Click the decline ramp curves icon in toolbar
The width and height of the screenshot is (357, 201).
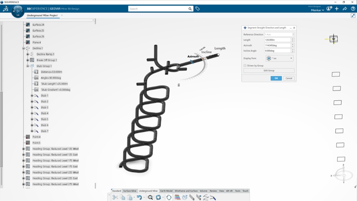(206, 197)
